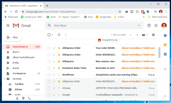Go to the older messages page arrow
The image size is (171, 103).
click(137, 35)
